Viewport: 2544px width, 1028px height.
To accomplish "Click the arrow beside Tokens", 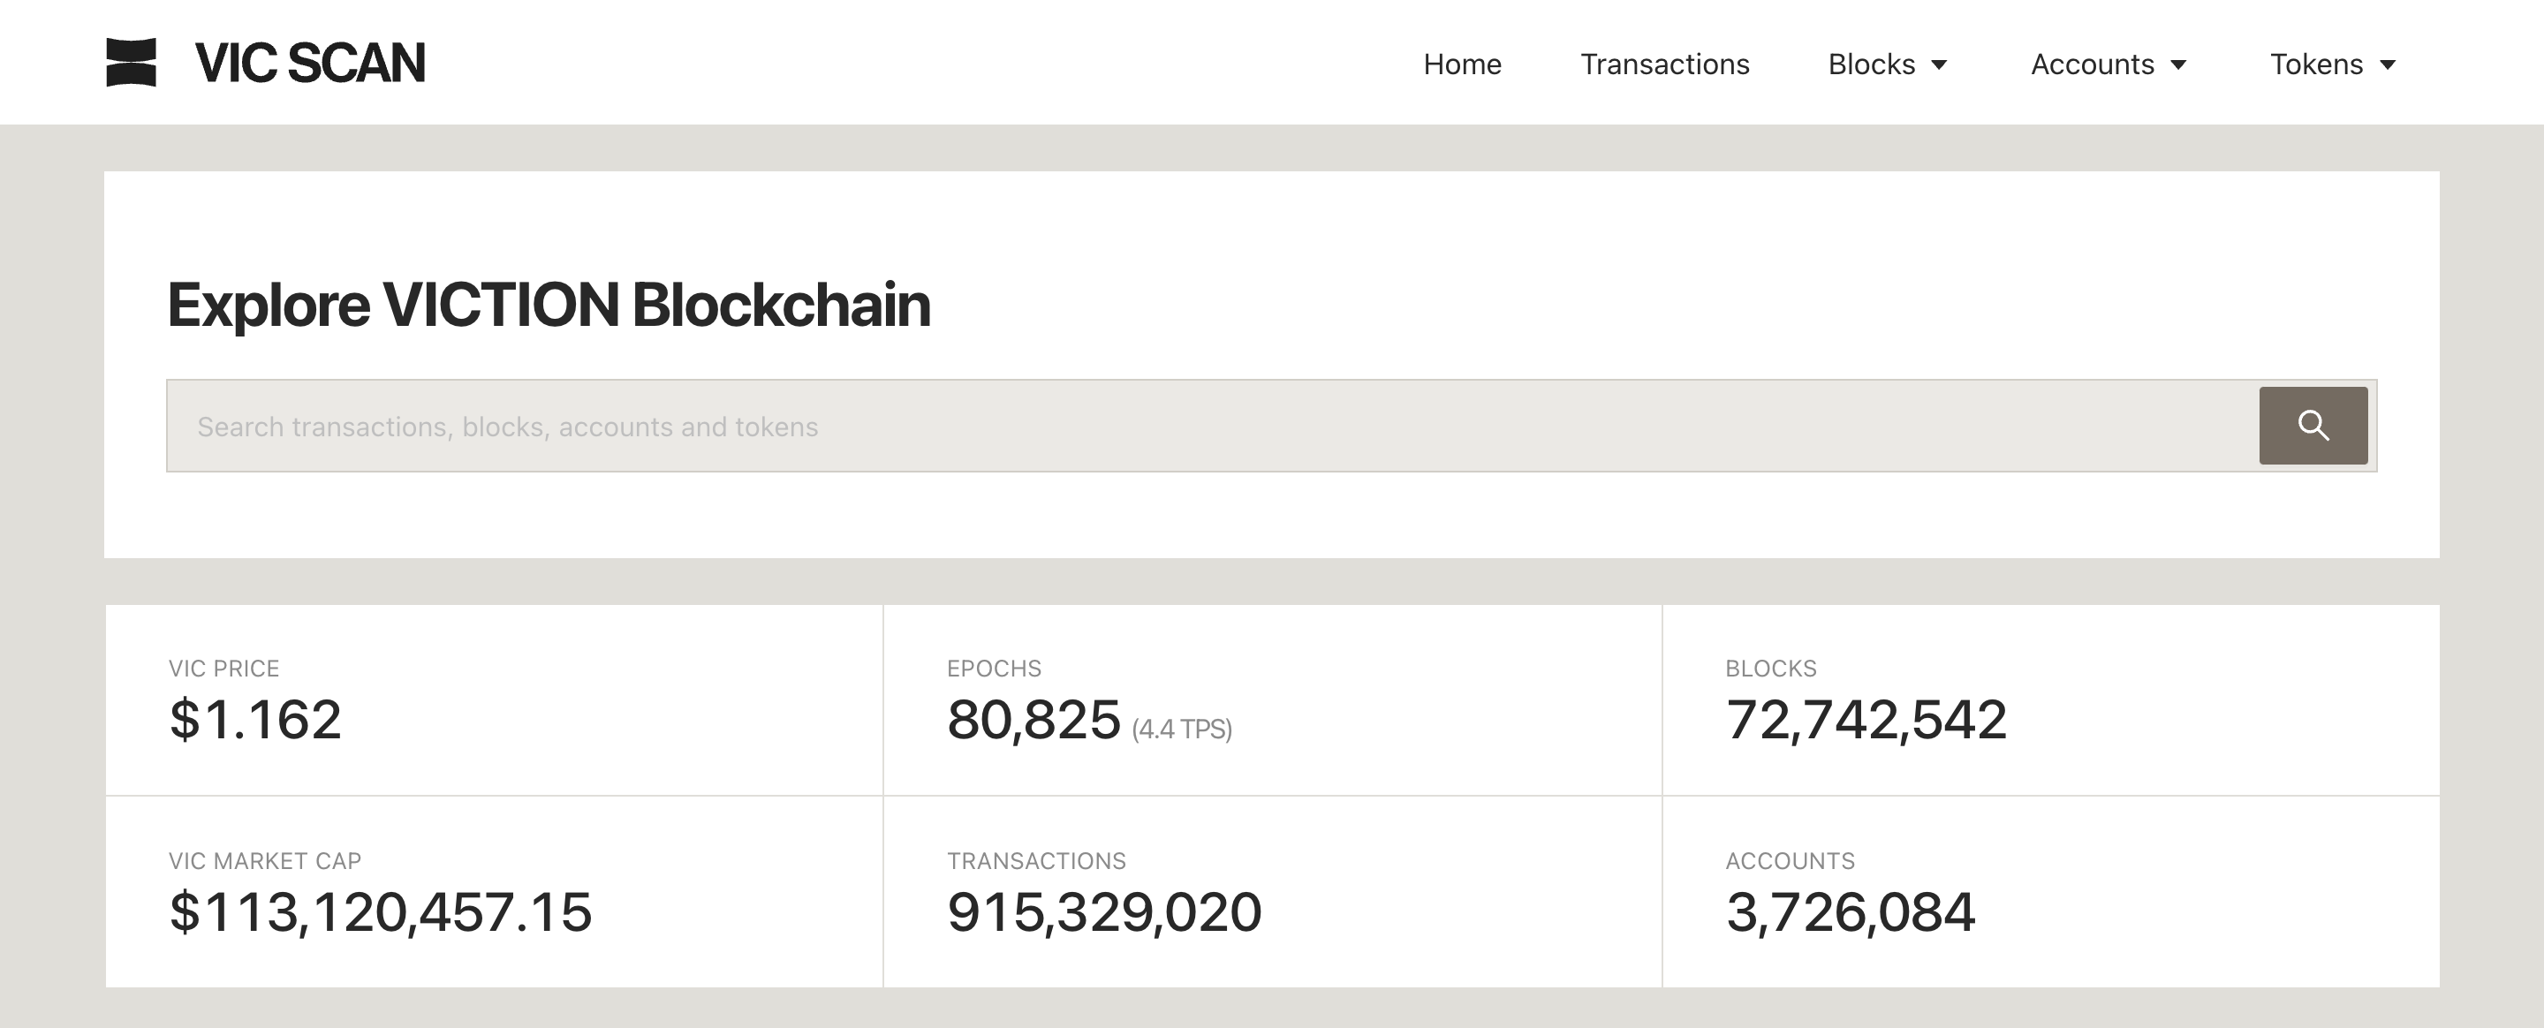I will [x=2387, y=65].
